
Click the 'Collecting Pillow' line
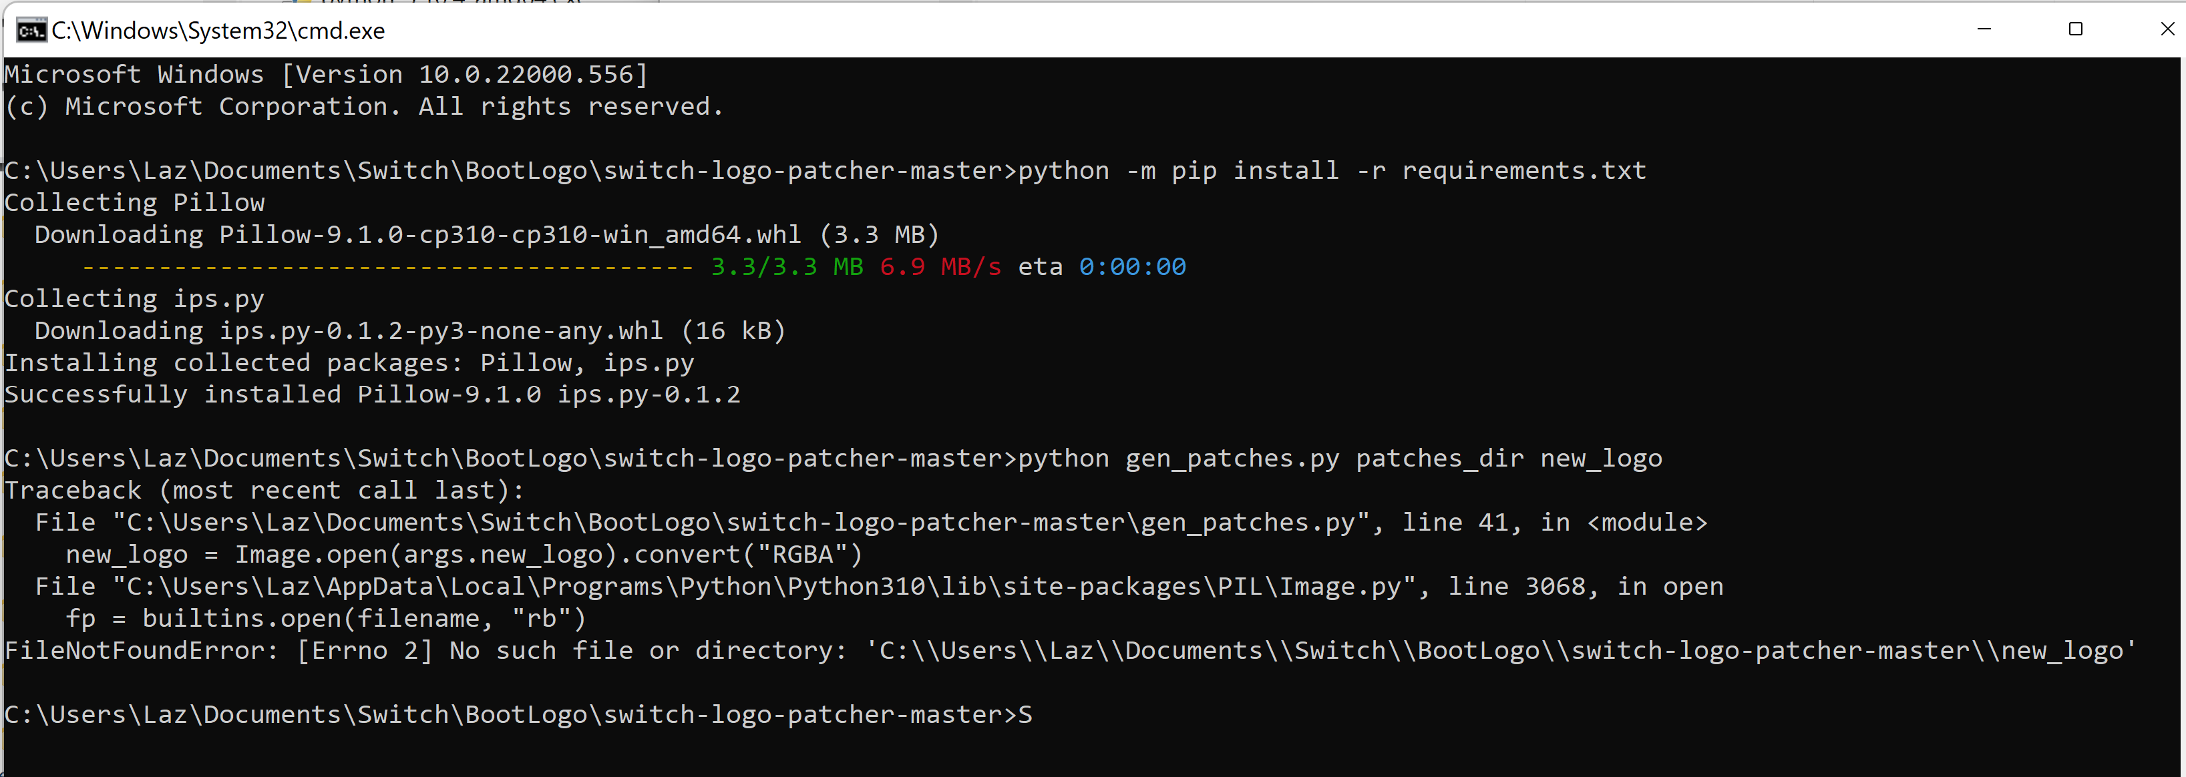tap(135, 203)
